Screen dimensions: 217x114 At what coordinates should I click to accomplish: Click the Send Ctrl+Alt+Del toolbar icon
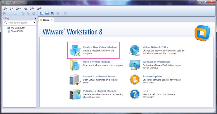click(x=15, y=13)
